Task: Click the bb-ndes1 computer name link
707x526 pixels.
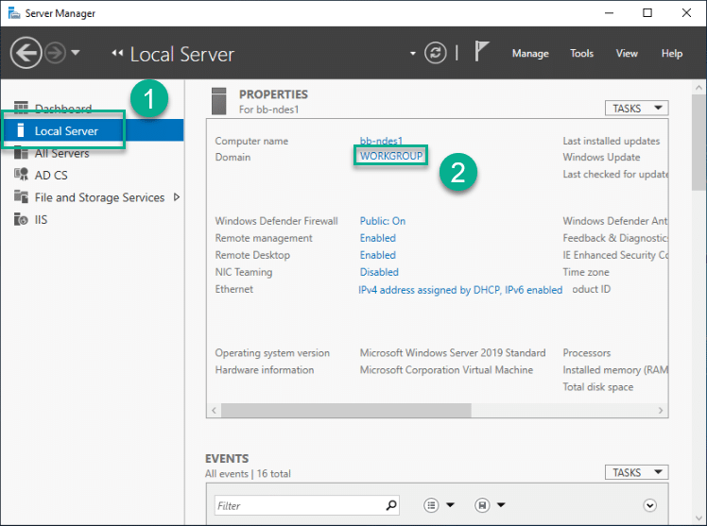Action: tap(381, 141)
